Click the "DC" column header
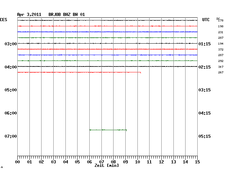This screenshot has width=225, height=171. coord(218,19)
